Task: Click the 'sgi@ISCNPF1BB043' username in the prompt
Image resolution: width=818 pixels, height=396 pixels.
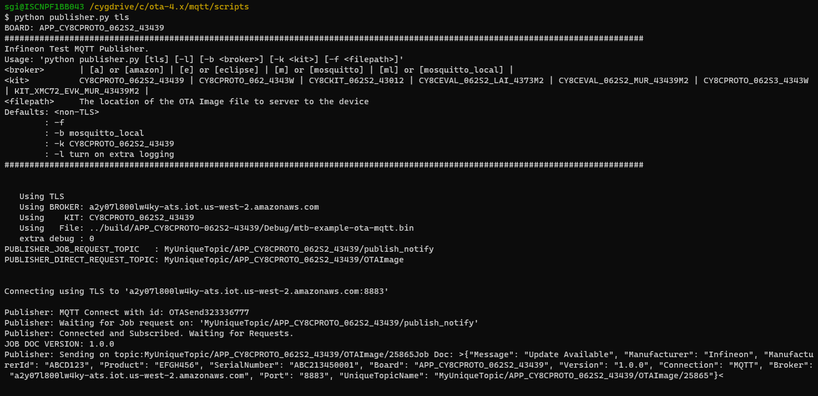Action: (x=44, y=7)
